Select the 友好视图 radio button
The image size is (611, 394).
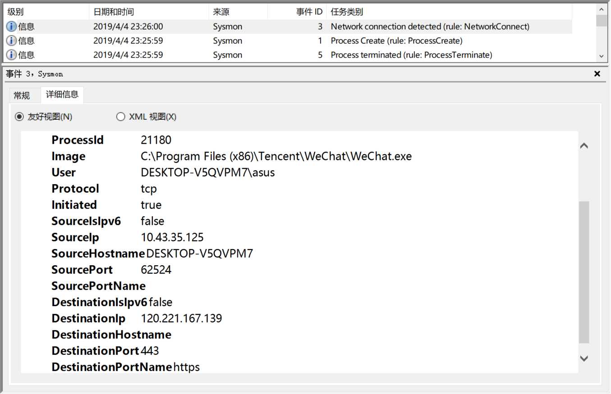pos(19,117)
